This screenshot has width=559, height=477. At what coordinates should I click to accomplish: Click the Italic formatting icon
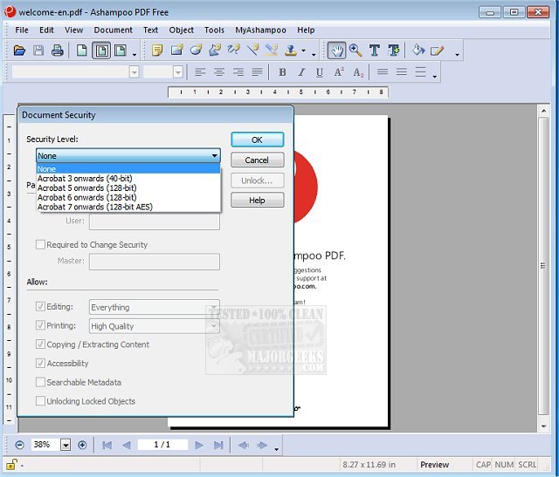301,72
